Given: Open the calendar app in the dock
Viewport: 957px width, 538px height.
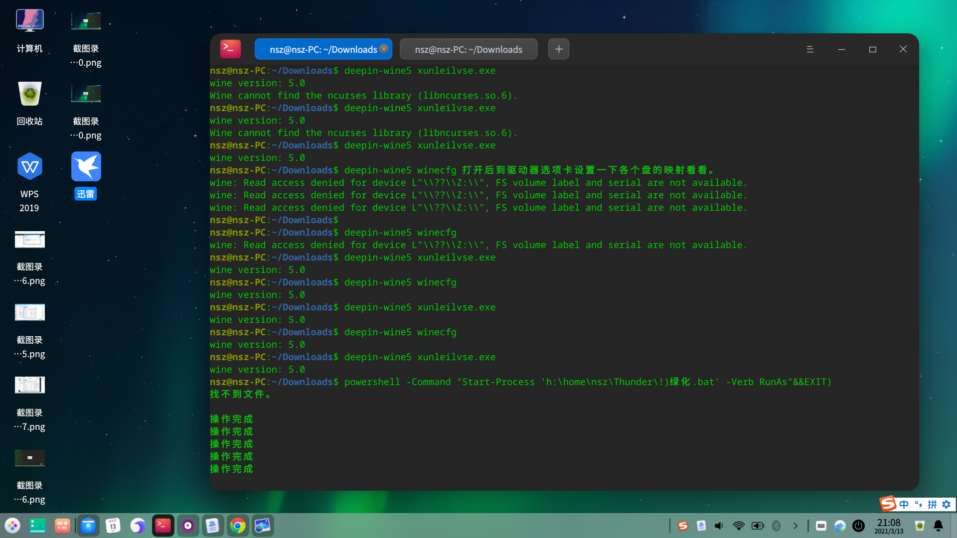Looking at the screenshot, I should (x=113, y=526).
